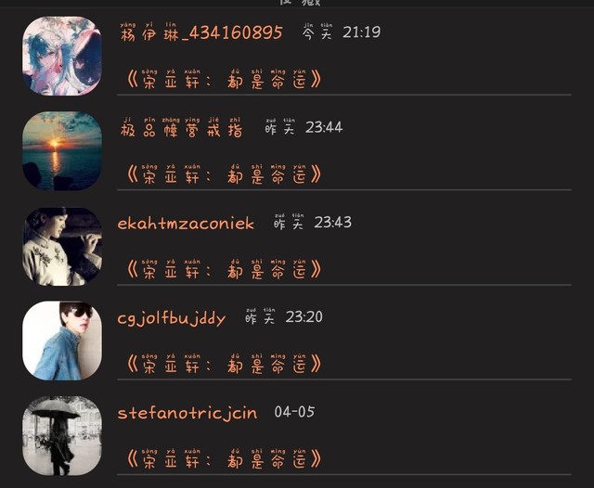Open book title under ekahtmzaconiek
Viewport: 594px width, 488px height.
224,269
